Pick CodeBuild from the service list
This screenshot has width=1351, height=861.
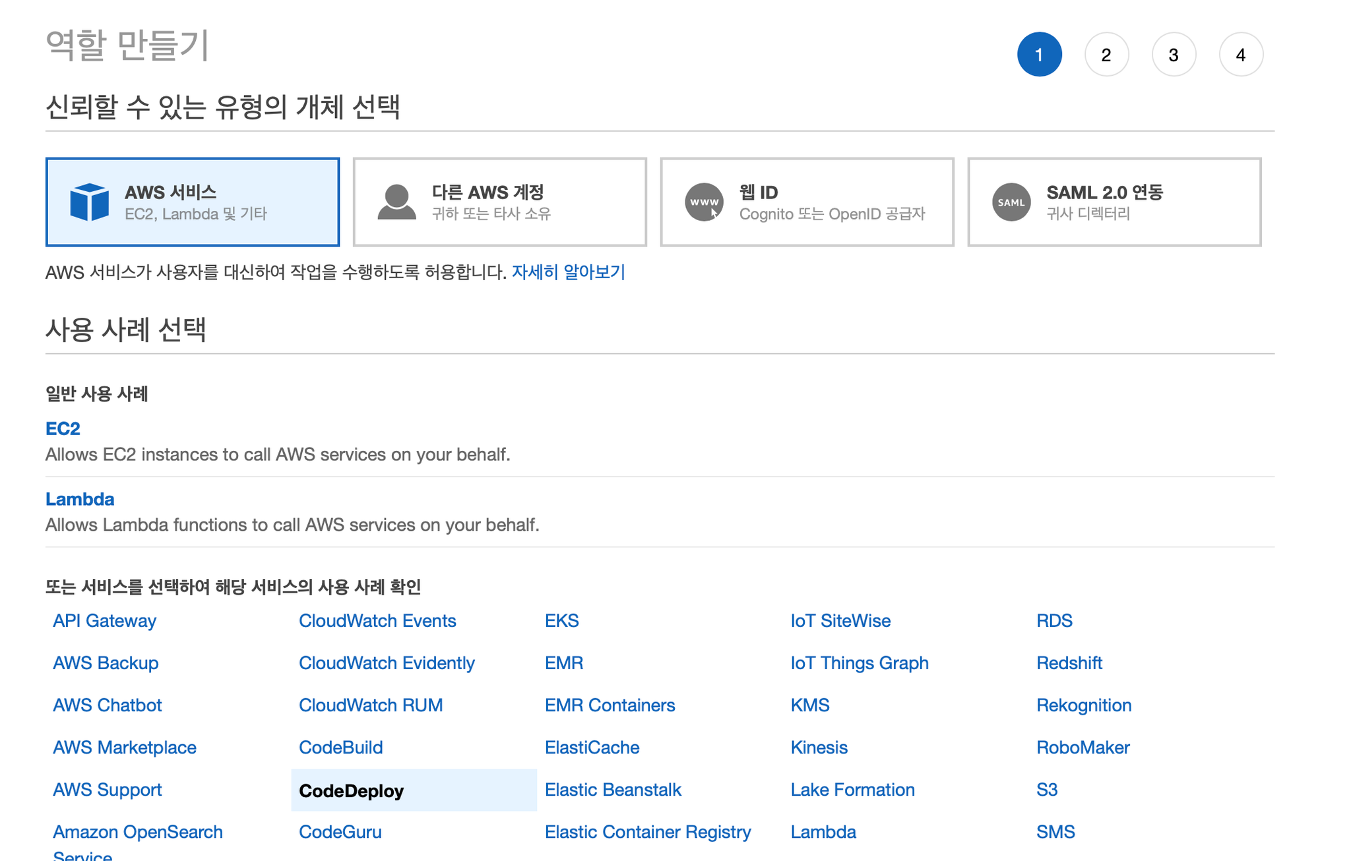[x=340, y=748]
